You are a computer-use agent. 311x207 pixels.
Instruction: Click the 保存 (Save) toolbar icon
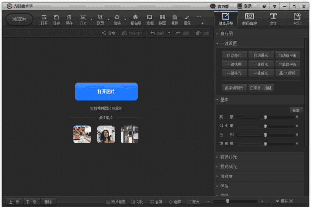tap(56, 19)
